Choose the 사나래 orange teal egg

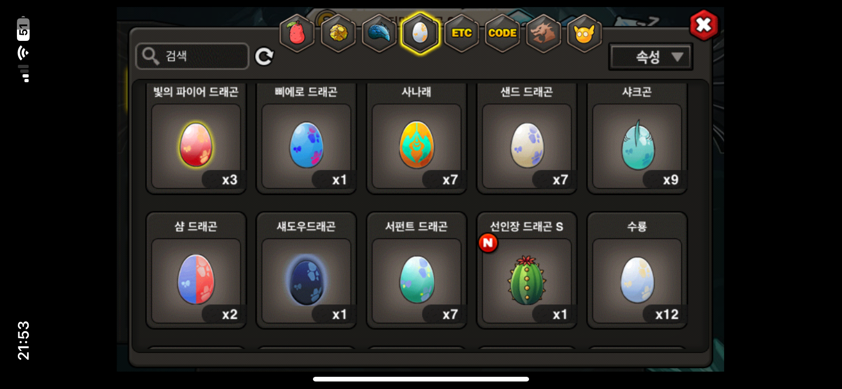(417, 145)
